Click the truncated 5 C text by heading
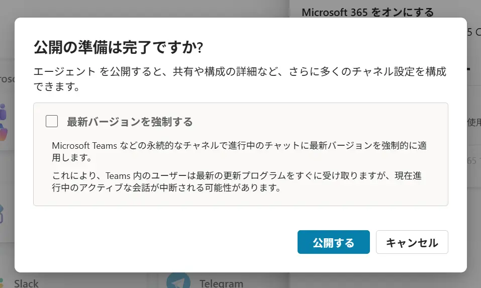481x288 pixels. click(473, 32)
